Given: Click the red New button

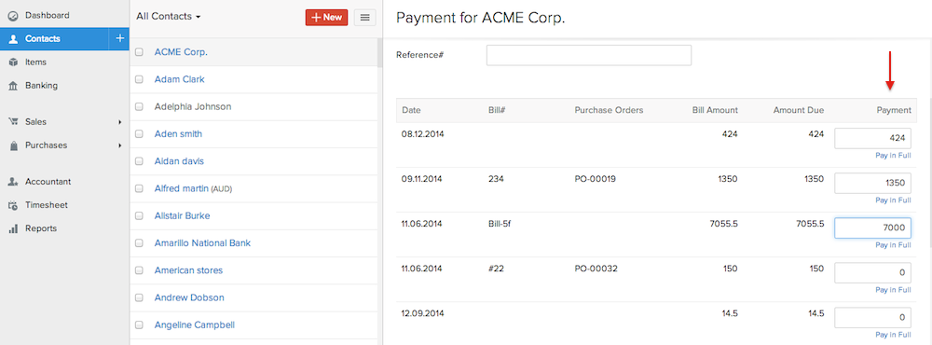Looking at the screenshot, I should [326, 17].
